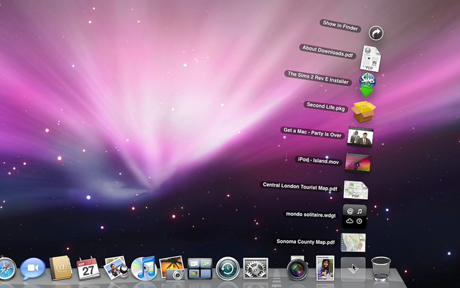Open Spaces from the Dock
This screenshot has width=460, height=288.
pyautogui.click(x=199, y=268)
